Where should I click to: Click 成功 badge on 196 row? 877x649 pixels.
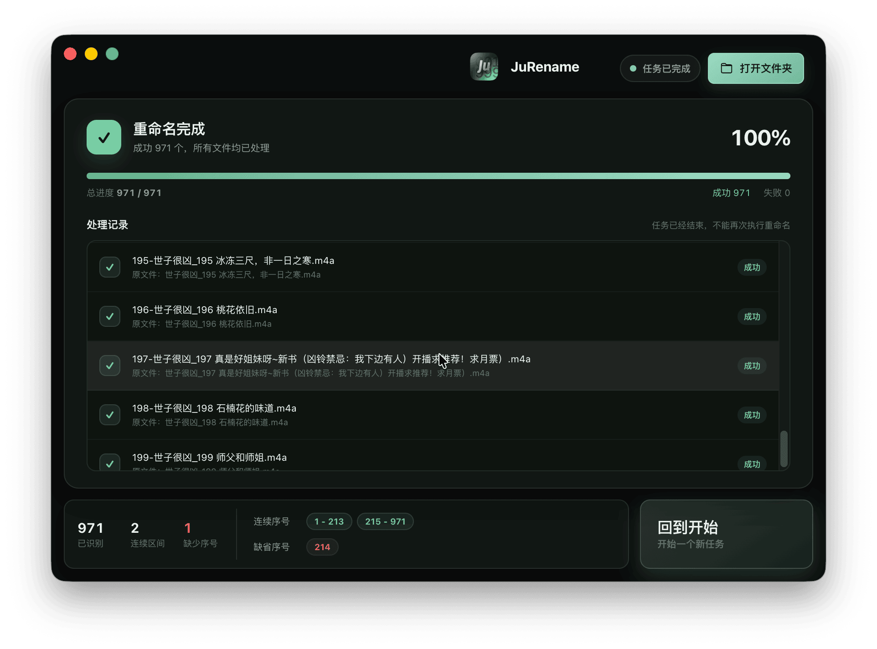point(752,317)
